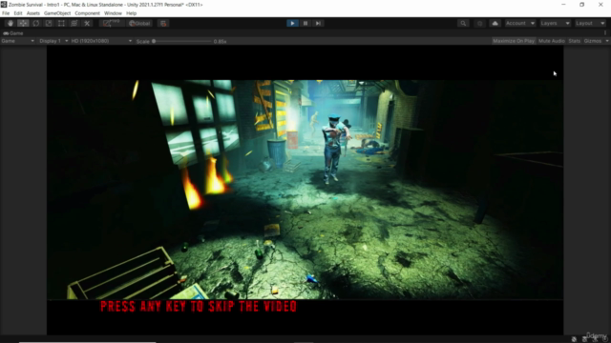The width and height of the screenshot is (611, 343).
Task: Open Unity search icon
Action: tap(463, 23)
